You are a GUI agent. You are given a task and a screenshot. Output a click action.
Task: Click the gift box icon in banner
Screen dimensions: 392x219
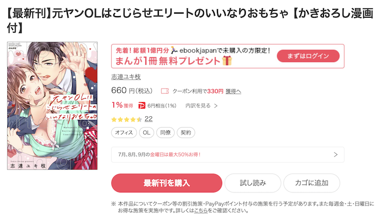[227, 60]
